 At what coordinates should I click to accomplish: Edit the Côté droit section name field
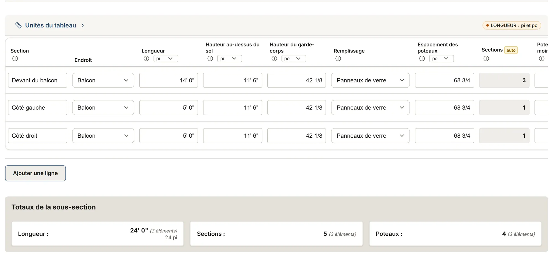(38, 136)
